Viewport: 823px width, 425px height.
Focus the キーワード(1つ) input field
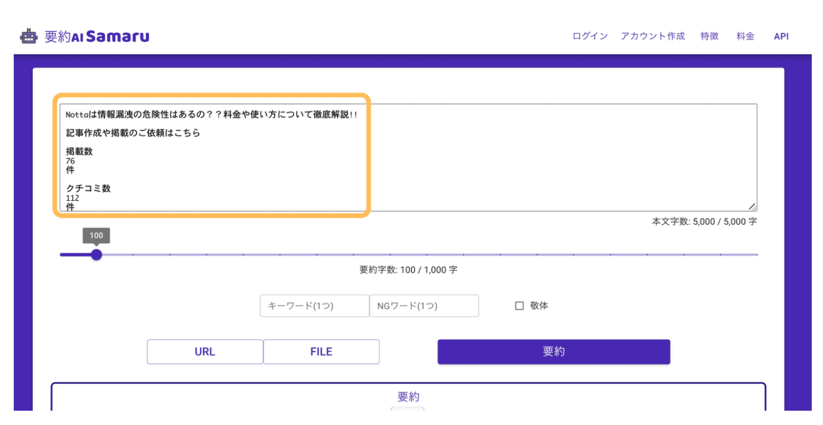tap(315, 306)
